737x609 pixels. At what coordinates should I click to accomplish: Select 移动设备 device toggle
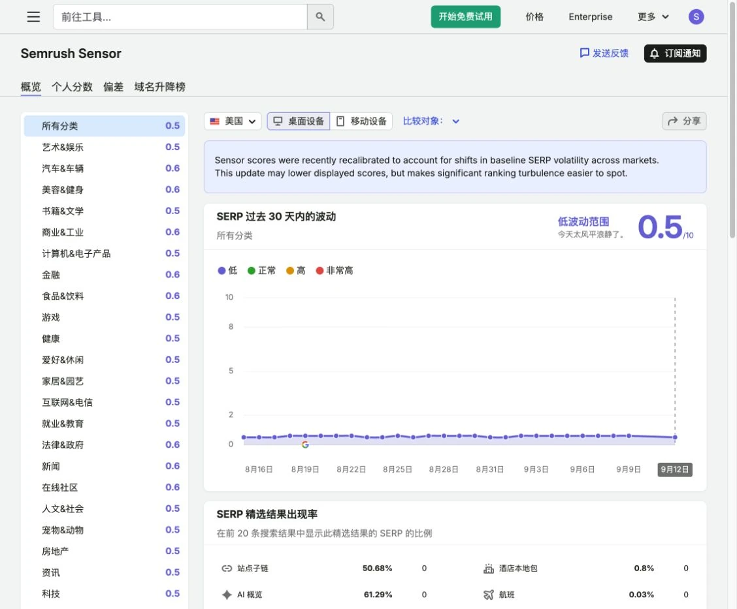(361, 121)
